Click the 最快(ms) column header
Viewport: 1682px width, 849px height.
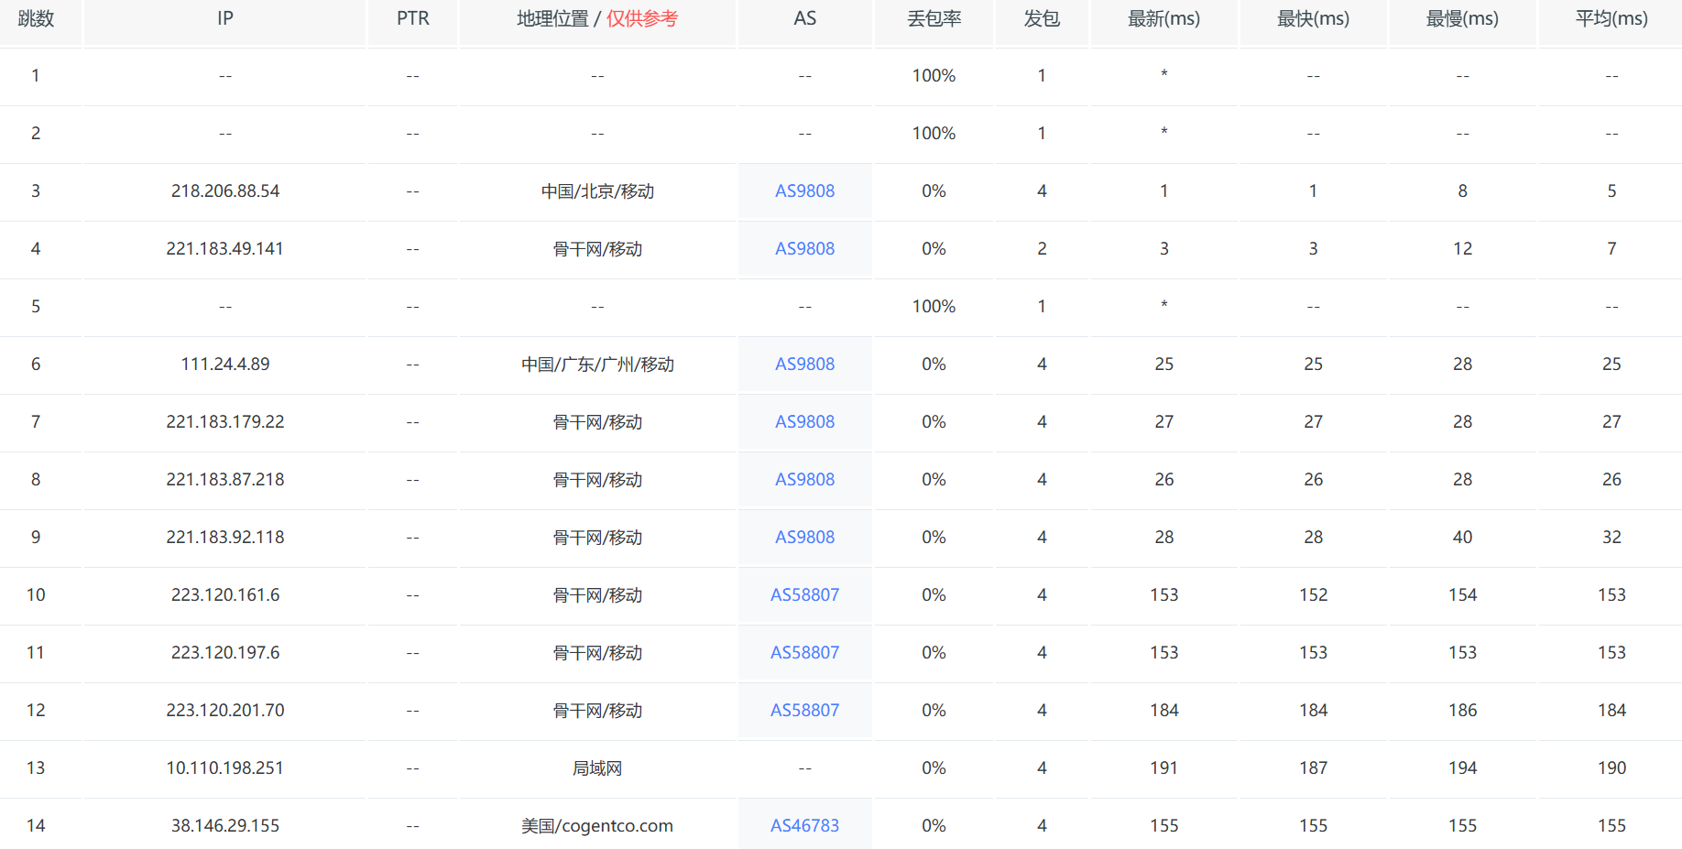click(x=1313, y=17)
